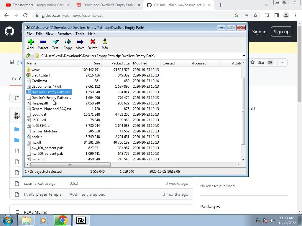Open the Help menu in 7-Zip
Screen dimensions: 302x226
[x=92, y=34]
